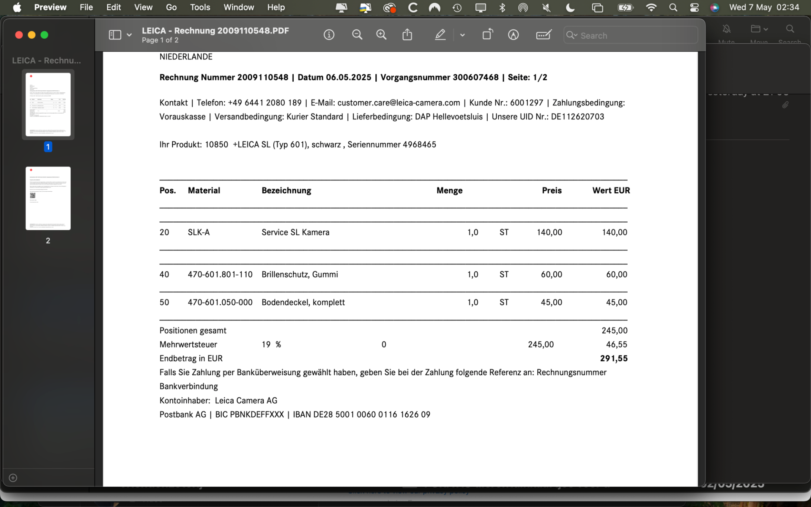
Task: Click into the Search field
Action: click(x=635, y=35)
